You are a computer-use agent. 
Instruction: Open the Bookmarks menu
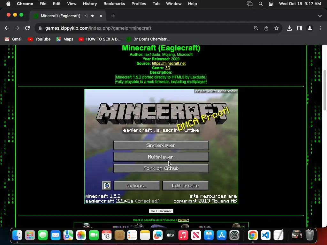[x=114, y=4]
